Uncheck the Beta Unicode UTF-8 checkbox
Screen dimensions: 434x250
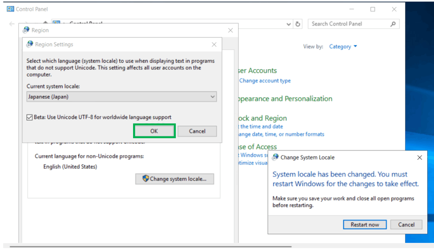29,117
